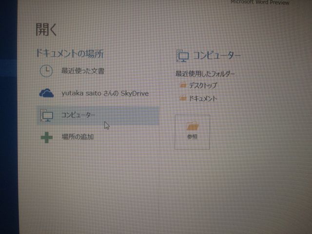Click the 開く page heading
The height and width of the screenshot is (234, 312).
pos(46,29)
